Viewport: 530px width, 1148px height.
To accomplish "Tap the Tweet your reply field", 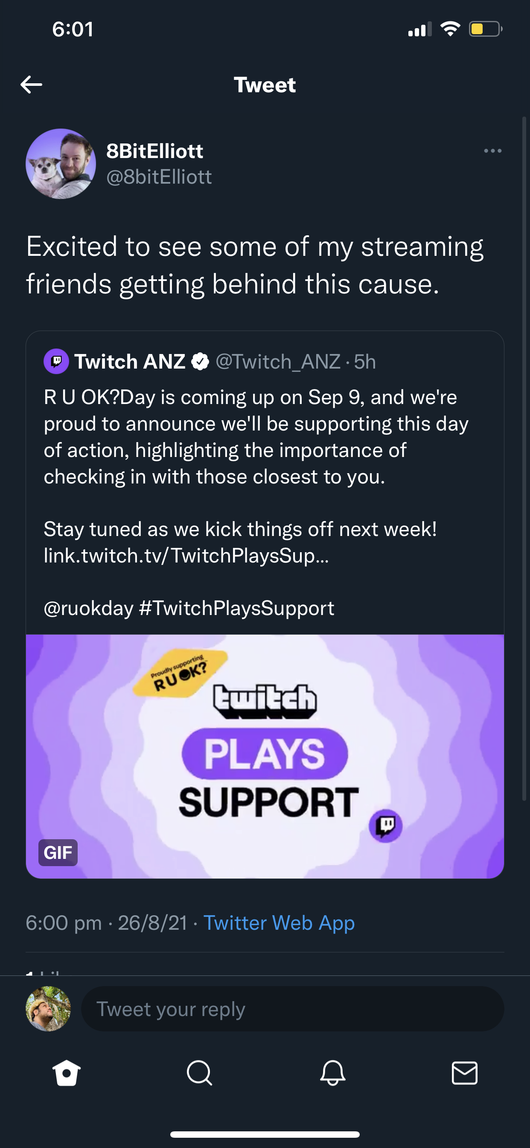I will pyautogui.click(x=292, y=1008).
